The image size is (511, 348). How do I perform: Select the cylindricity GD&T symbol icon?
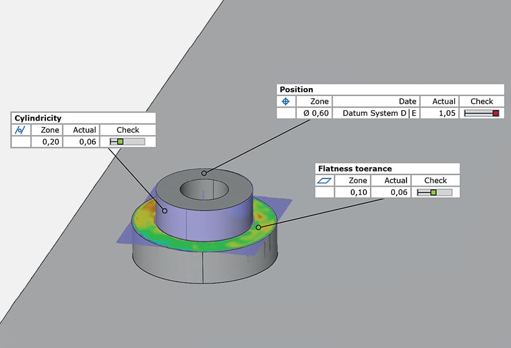20,130
